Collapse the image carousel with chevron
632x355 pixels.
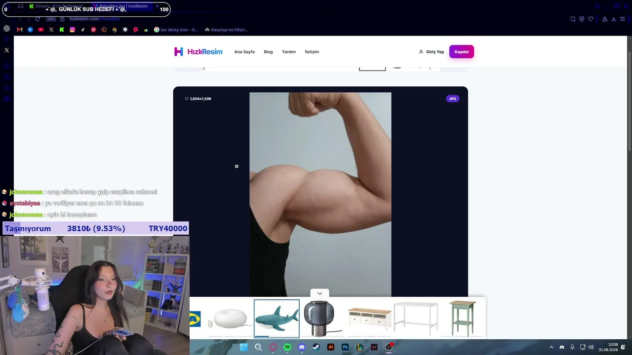pos(319,293)
